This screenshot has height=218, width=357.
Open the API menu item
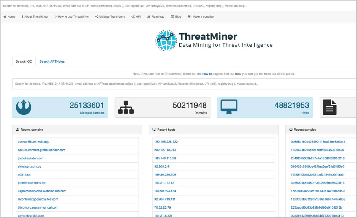(136, 17)
